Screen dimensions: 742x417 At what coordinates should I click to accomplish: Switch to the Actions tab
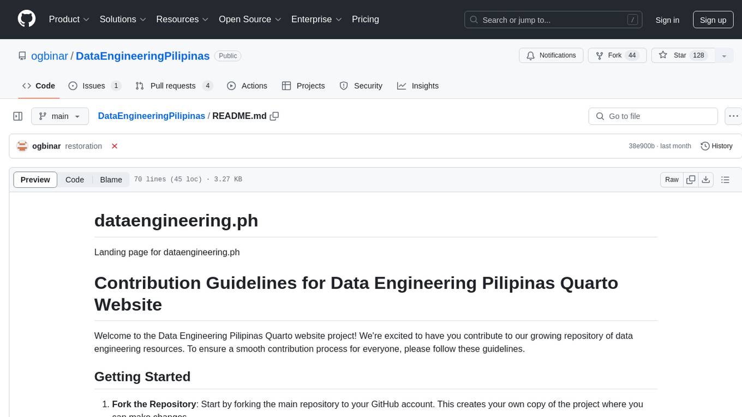tap(247, 86)
